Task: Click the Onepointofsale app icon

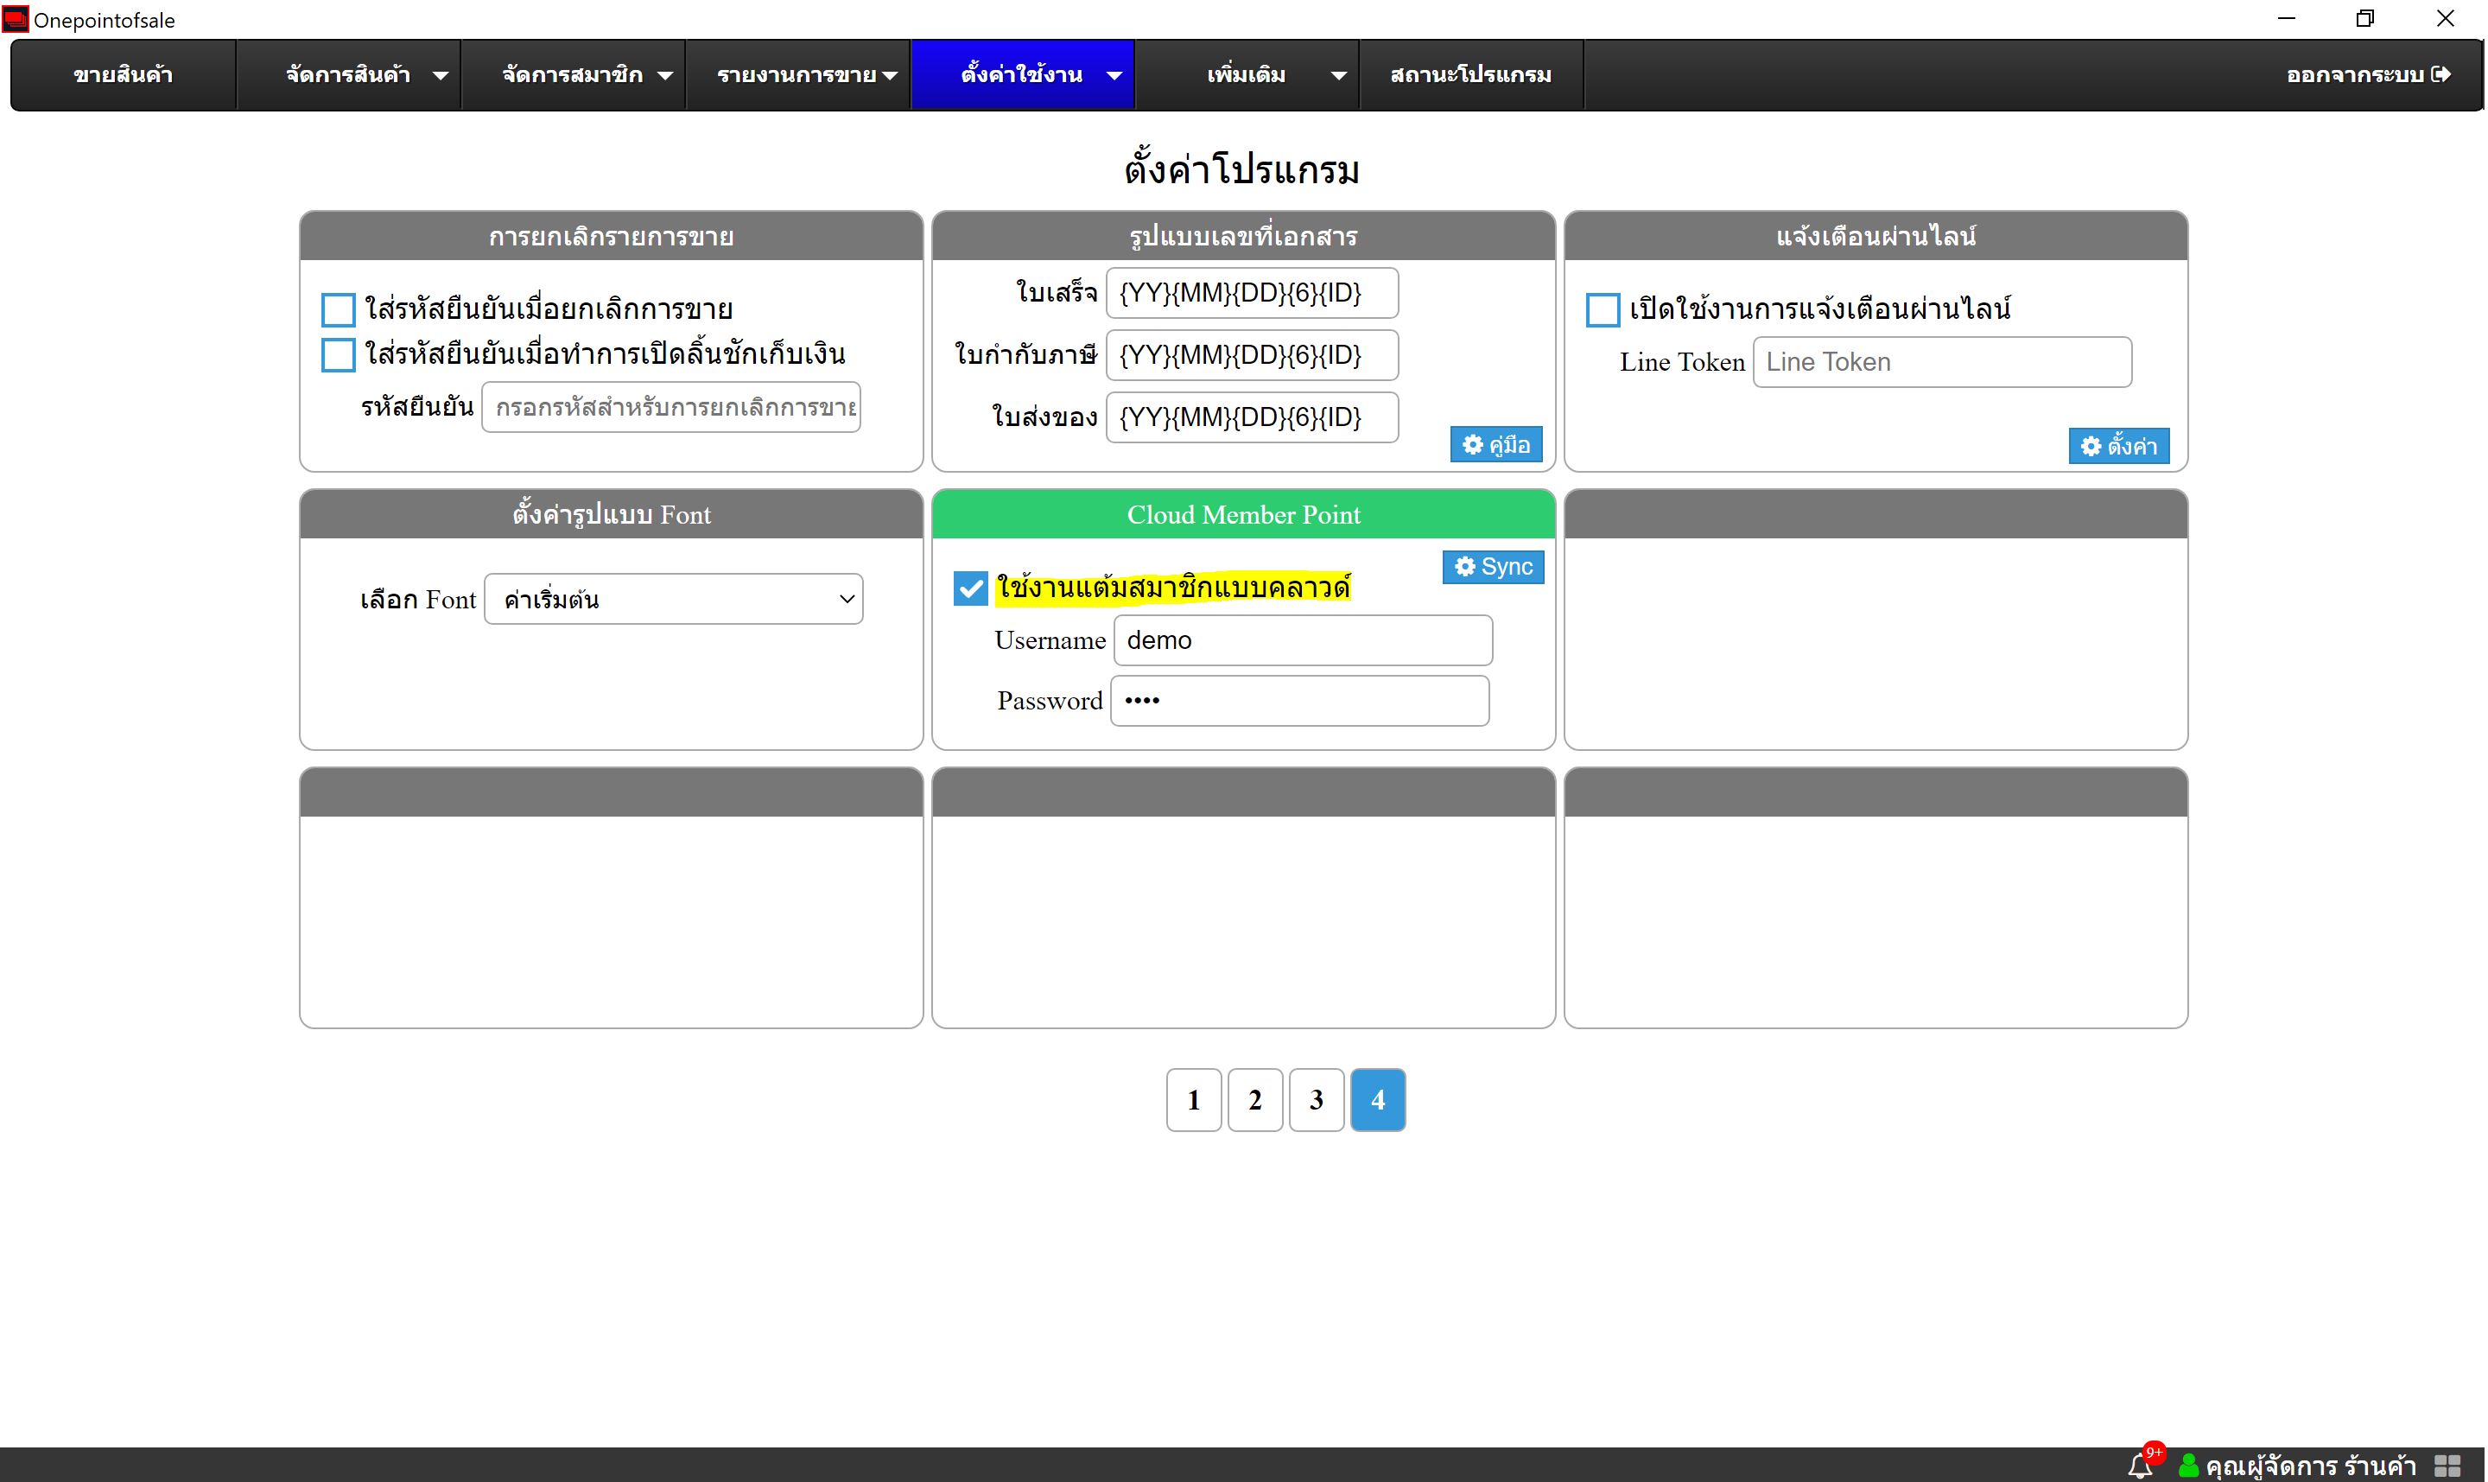Action: coord(16,19)
